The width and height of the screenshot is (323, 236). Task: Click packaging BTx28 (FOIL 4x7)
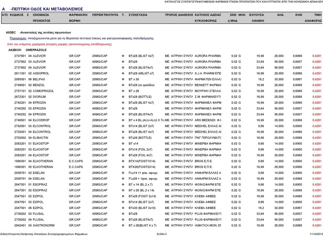tap(140, 155)
